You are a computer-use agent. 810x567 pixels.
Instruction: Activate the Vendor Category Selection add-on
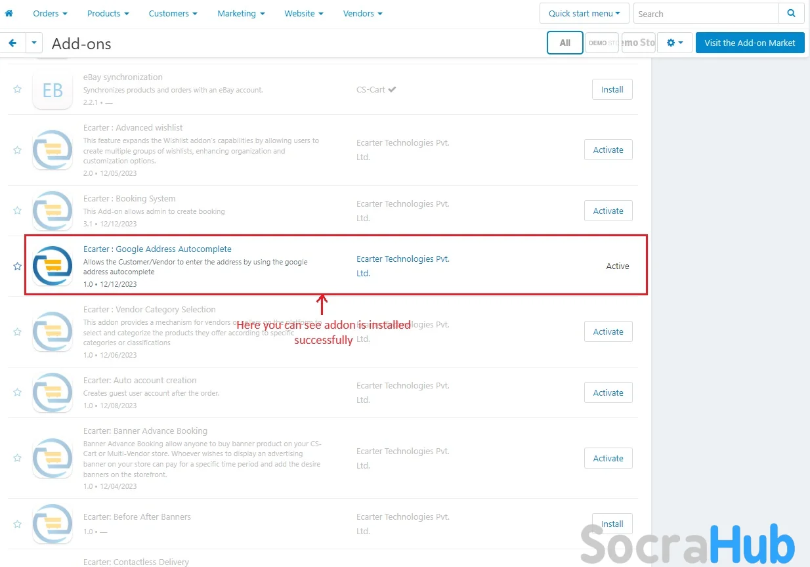(608, 331)
